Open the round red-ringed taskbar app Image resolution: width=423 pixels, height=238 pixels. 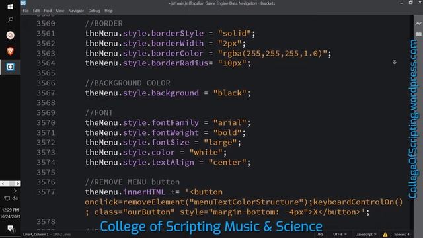click(11, 35)
